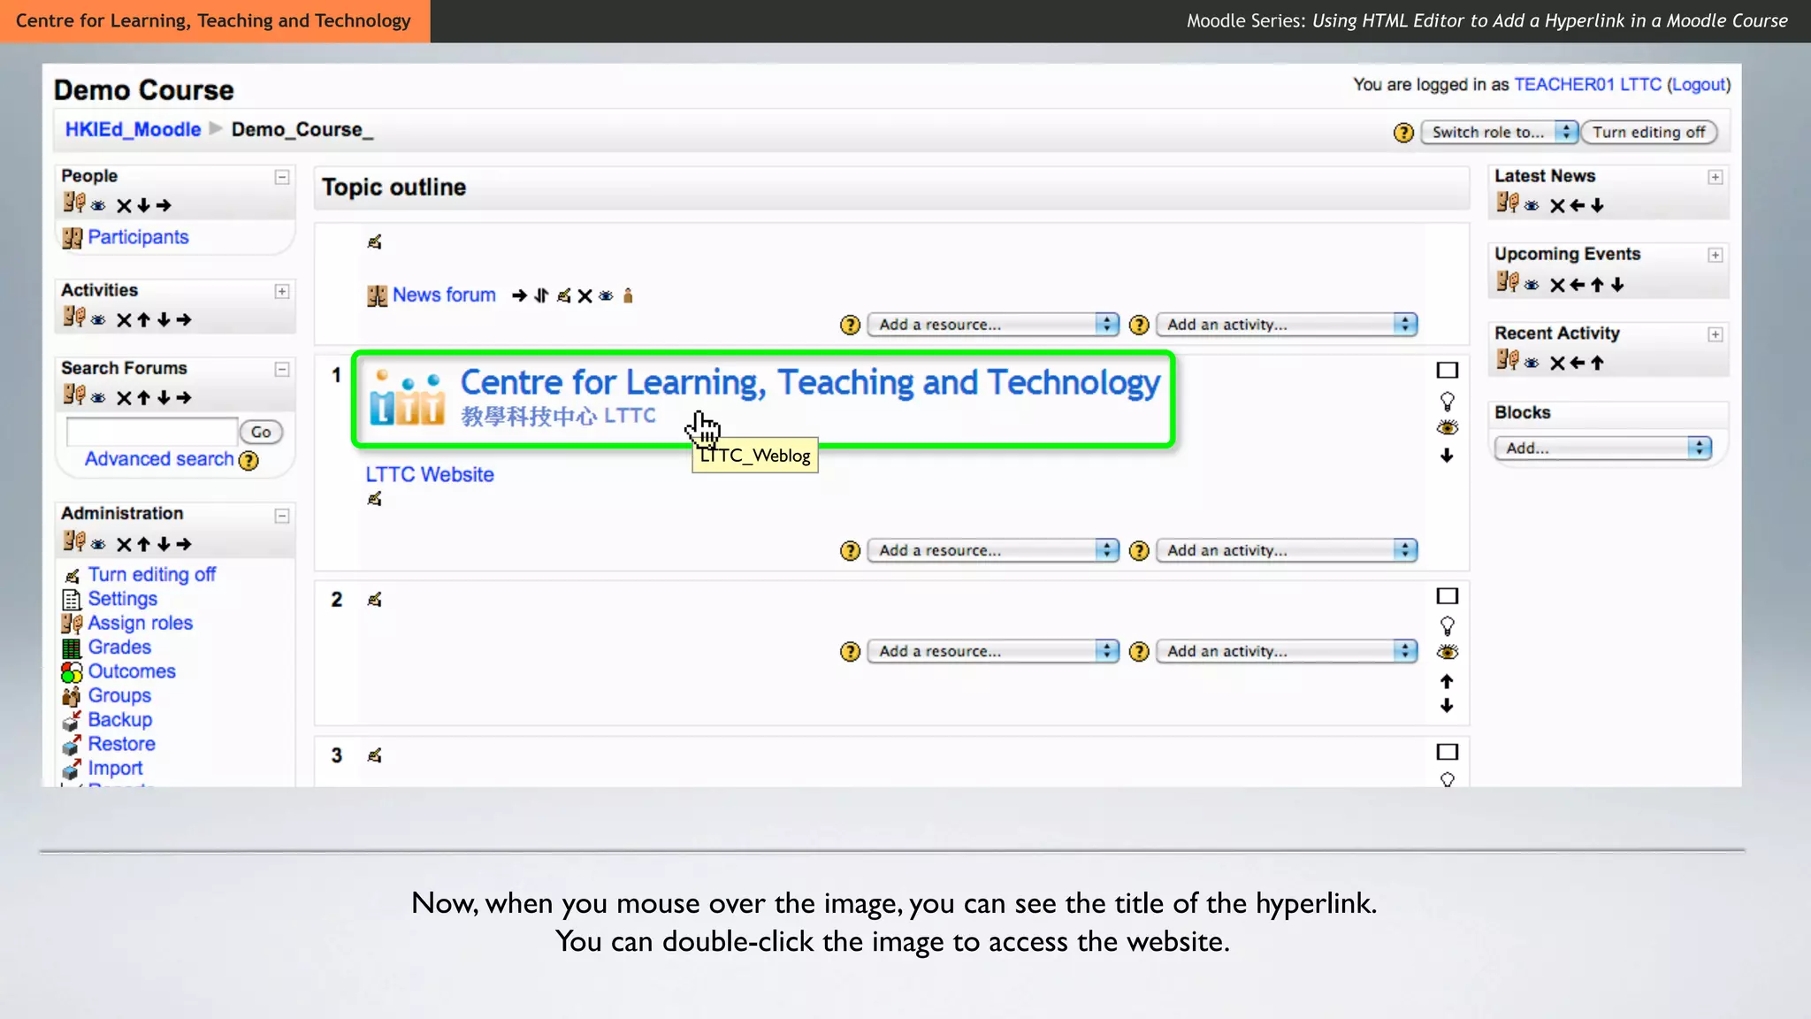Hide the Administration block with eye icon
This screenshot has width=1811, height=1019.
pos(98,545)
